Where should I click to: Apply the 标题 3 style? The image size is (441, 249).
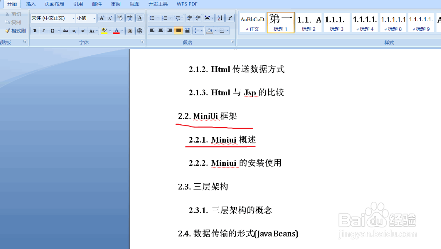pos(337,23)
